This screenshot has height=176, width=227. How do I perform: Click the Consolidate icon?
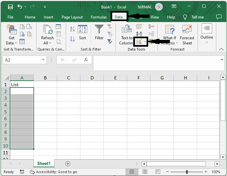tap(151, 27)
